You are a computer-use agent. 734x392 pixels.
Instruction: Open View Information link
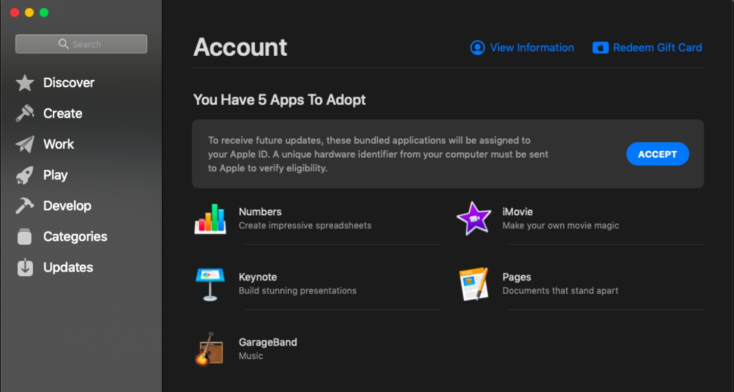522,47
